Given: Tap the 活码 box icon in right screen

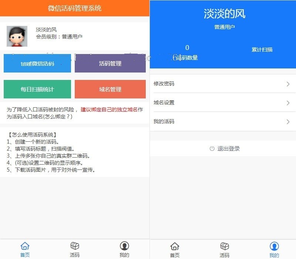Looking at the screenshot, I should coord(225,246).
